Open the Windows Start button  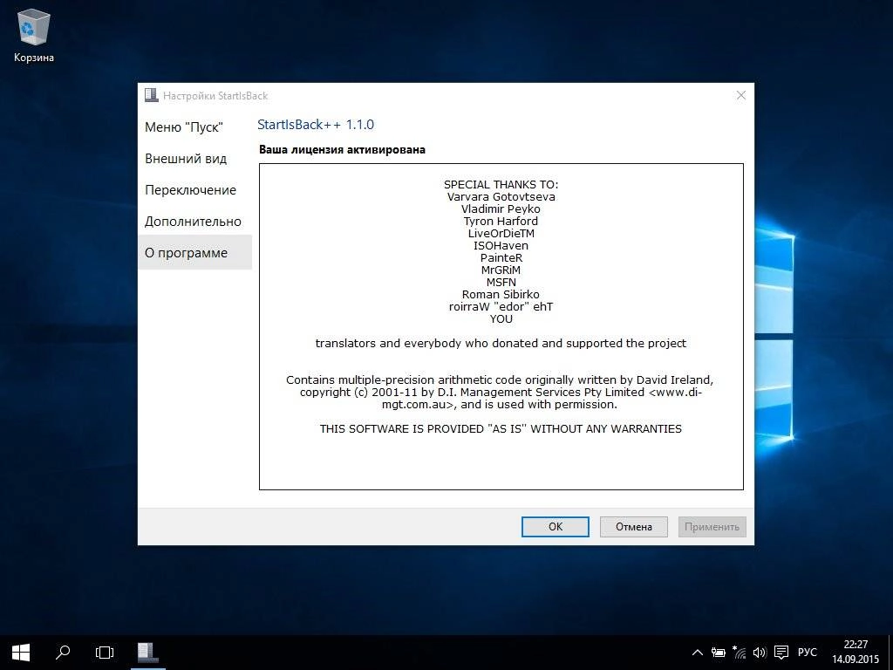point(21,653)
